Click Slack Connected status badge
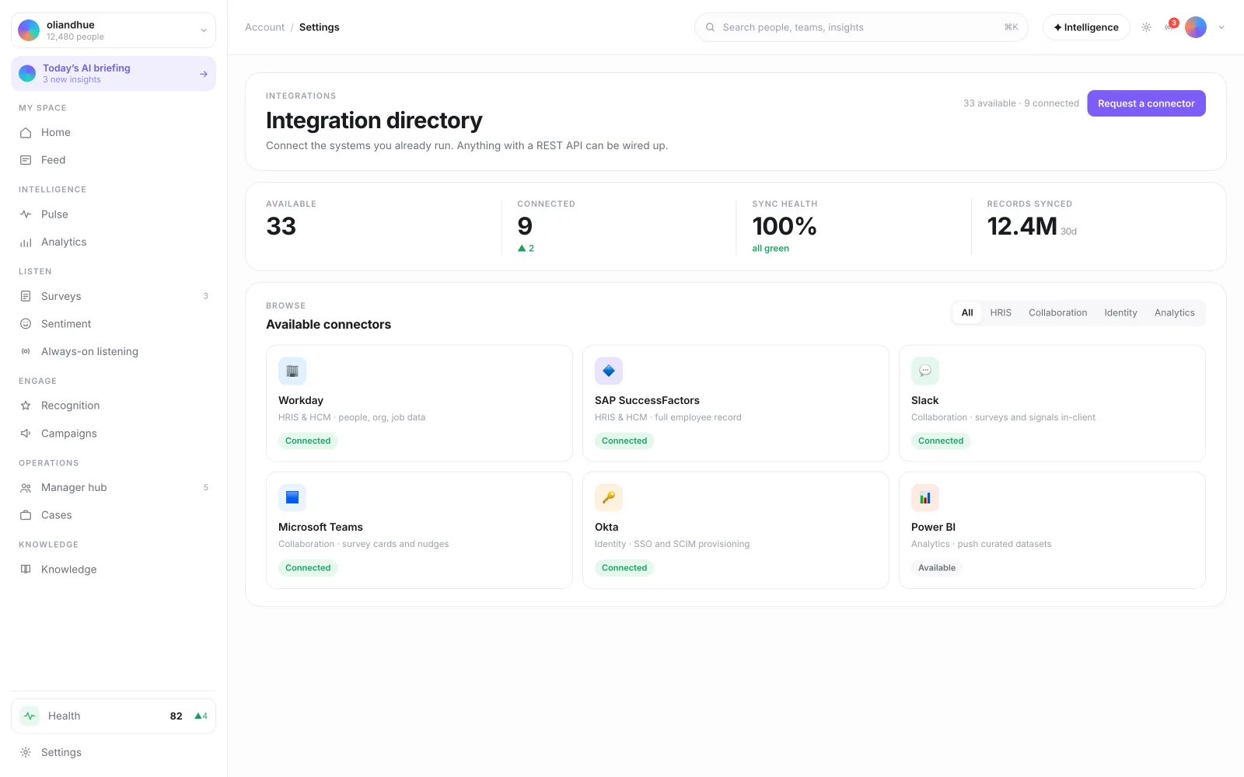 (941, 441)
